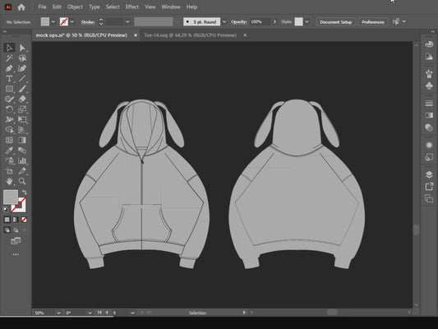Select the Rotate tool

pyautogui.click(x=9, y=109)
